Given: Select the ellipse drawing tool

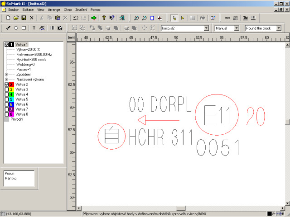Looking at the screenshot, I should (x=16, y=28).
